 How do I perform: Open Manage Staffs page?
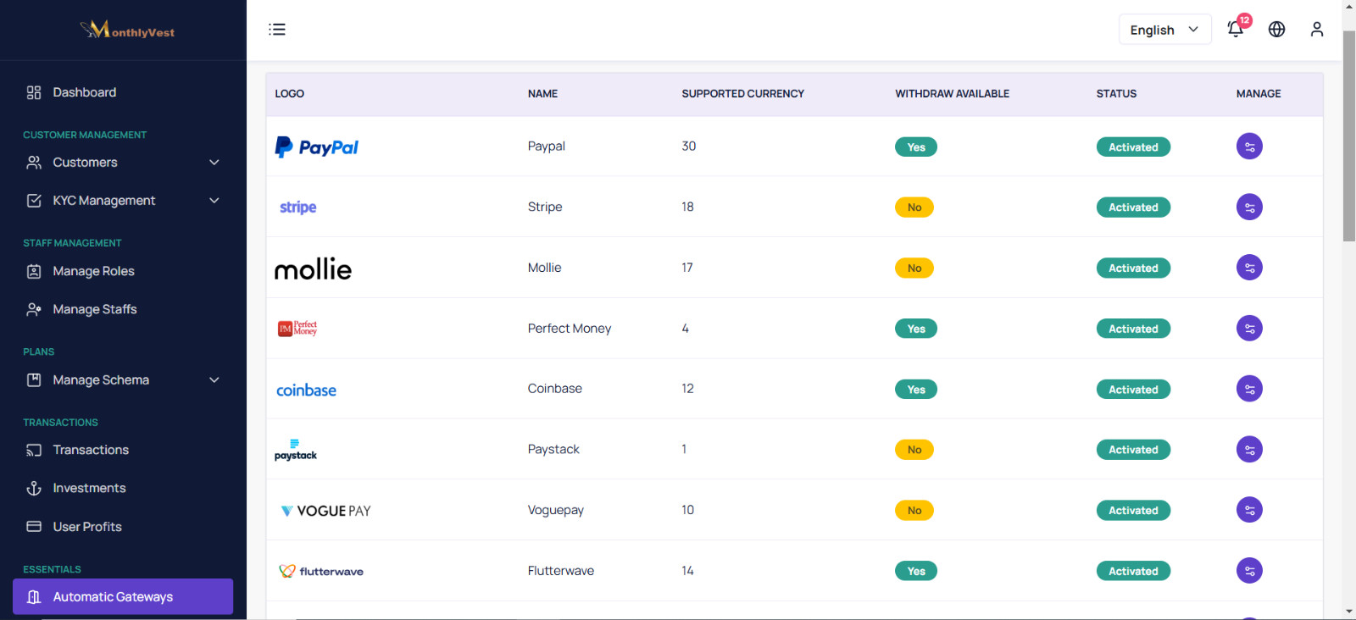123,309
